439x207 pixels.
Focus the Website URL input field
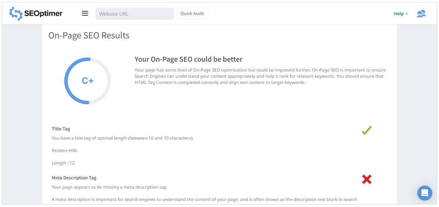click(x=135, y=14)
